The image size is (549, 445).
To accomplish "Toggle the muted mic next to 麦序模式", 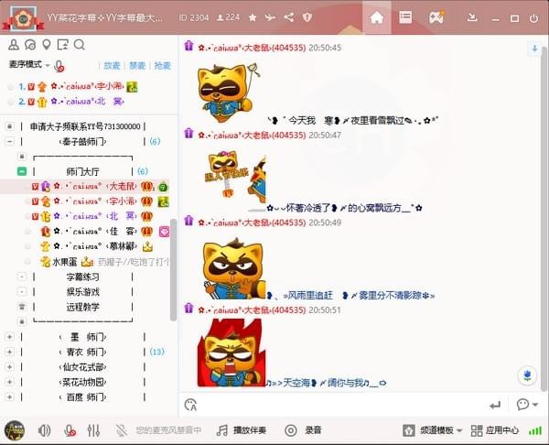I will tap(59, 66).
